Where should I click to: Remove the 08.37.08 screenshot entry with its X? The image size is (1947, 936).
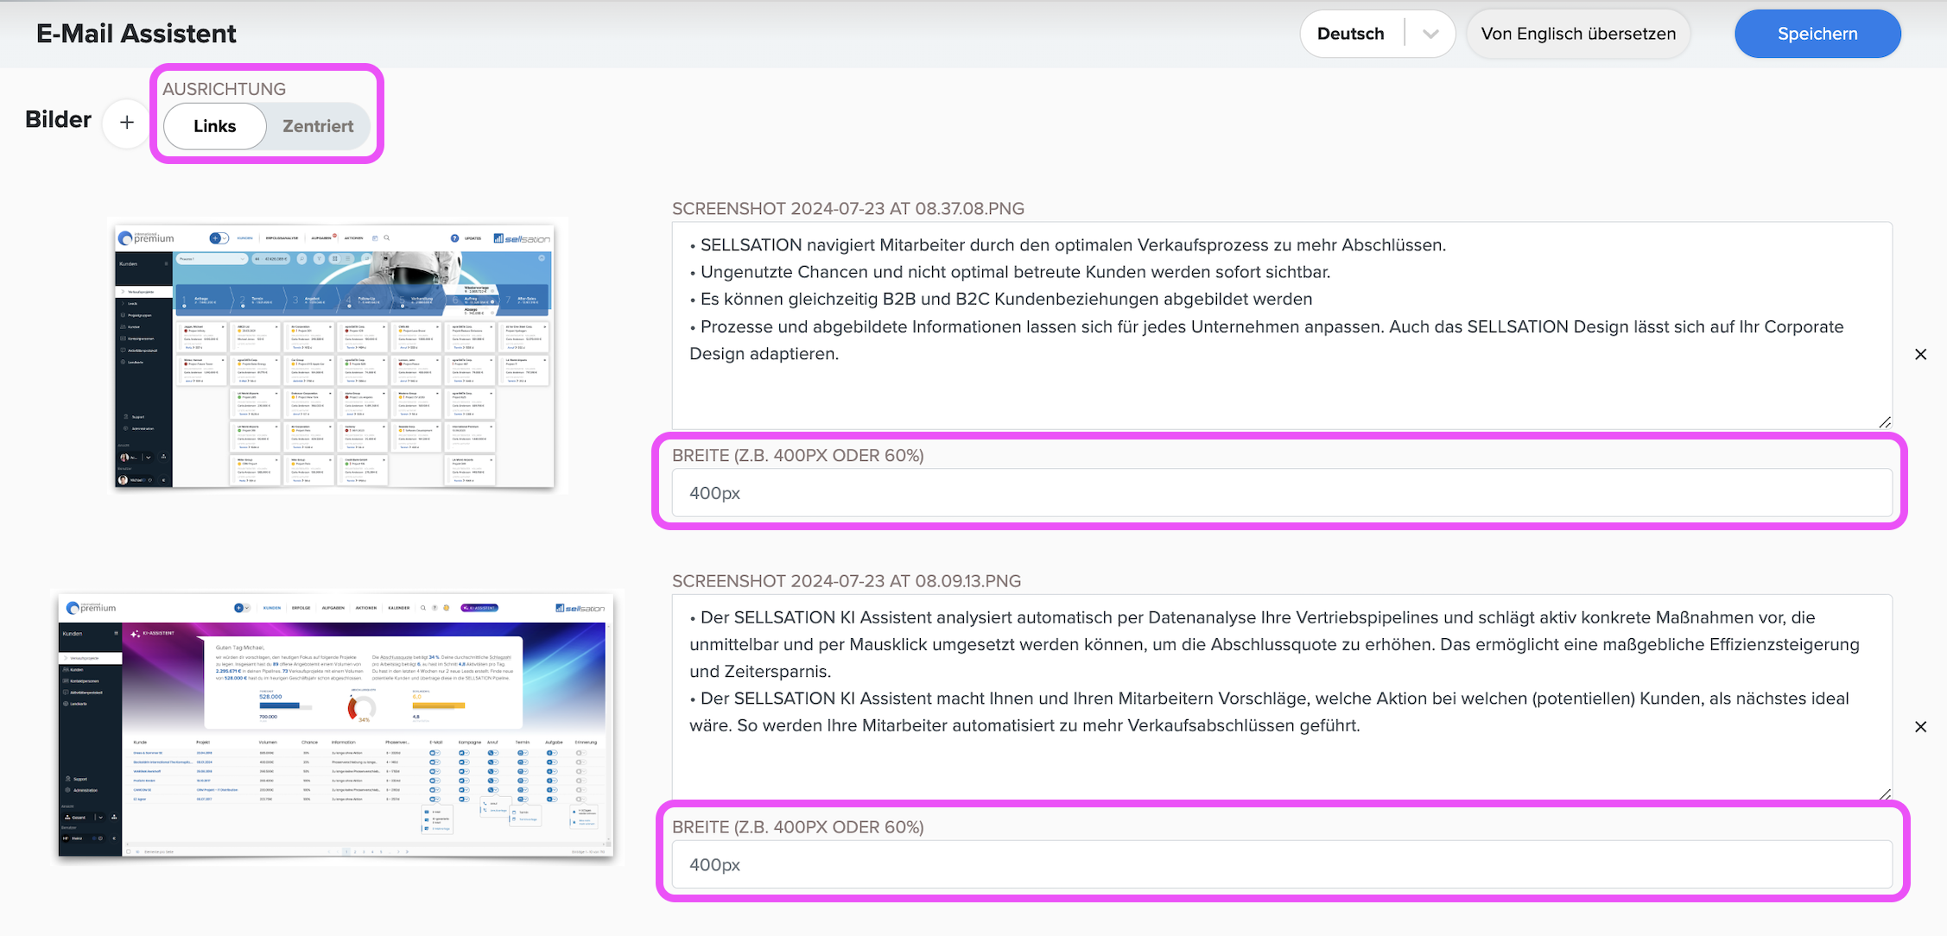1920,355
